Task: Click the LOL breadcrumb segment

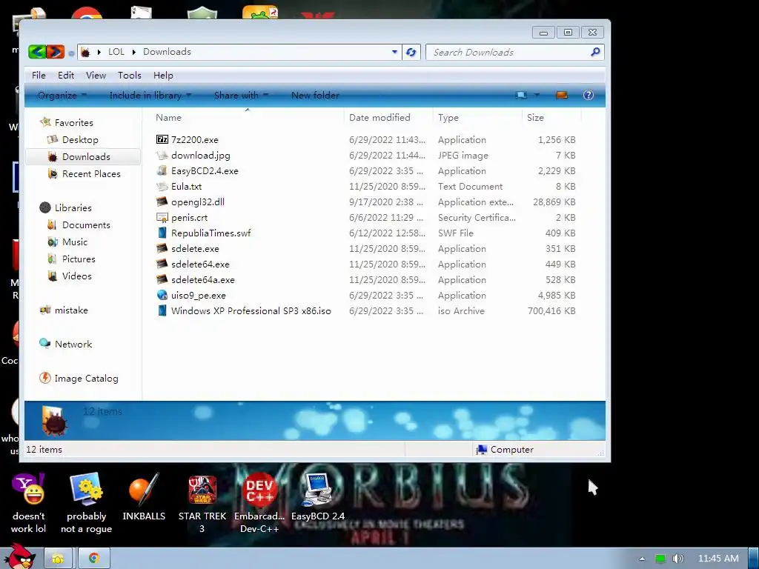Action: pos(116,52)
